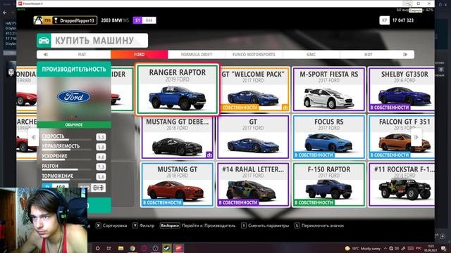The image size is (451, 253).
Task: Select the M-Sport Fiesta RS tile
Action: pyautogui.click(x=329, y=89)
